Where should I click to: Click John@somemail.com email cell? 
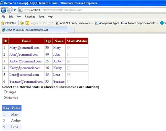(26, 54)
